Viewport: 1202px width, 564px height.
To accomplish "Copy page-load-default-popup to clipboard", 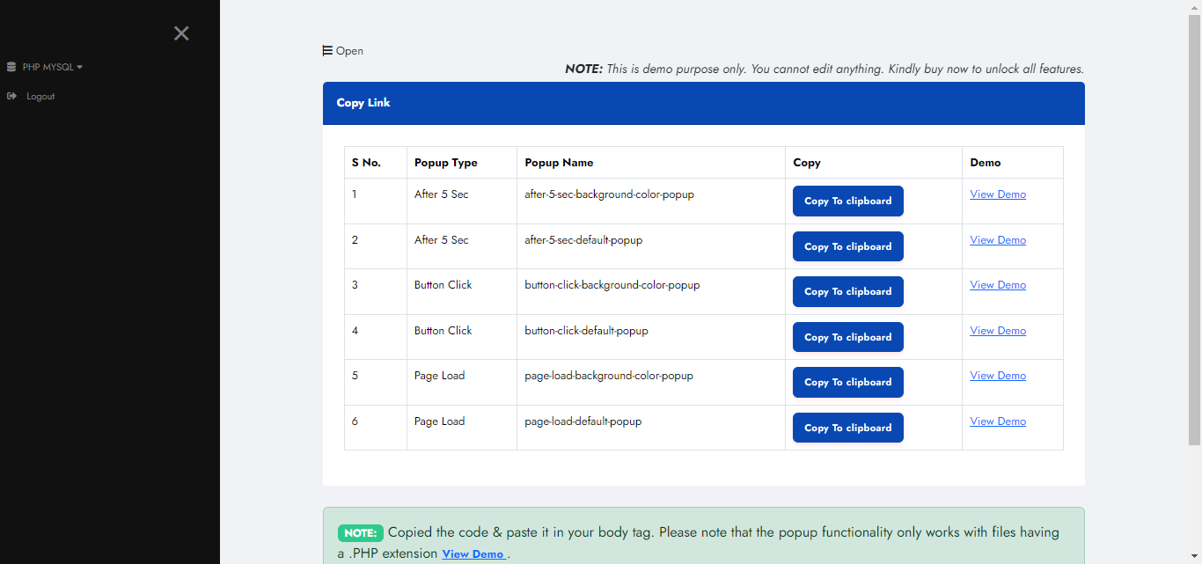I will [x=847, y=428].
